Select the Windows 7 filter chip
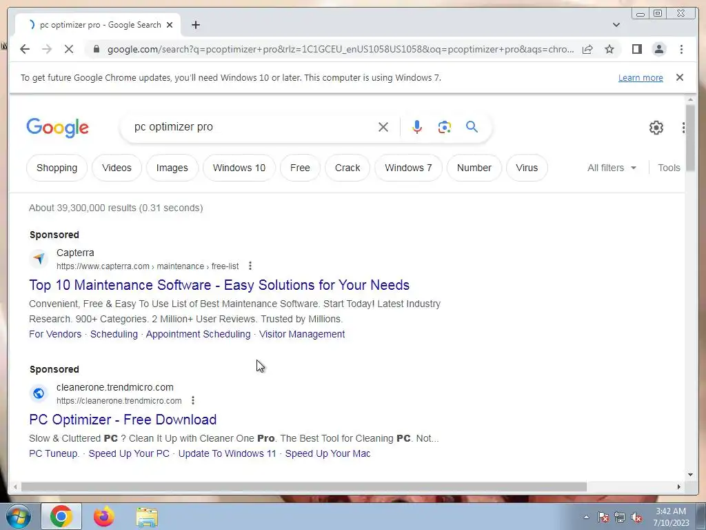The height and width of the screenshot is (530, 706). [x=408, y=168]
